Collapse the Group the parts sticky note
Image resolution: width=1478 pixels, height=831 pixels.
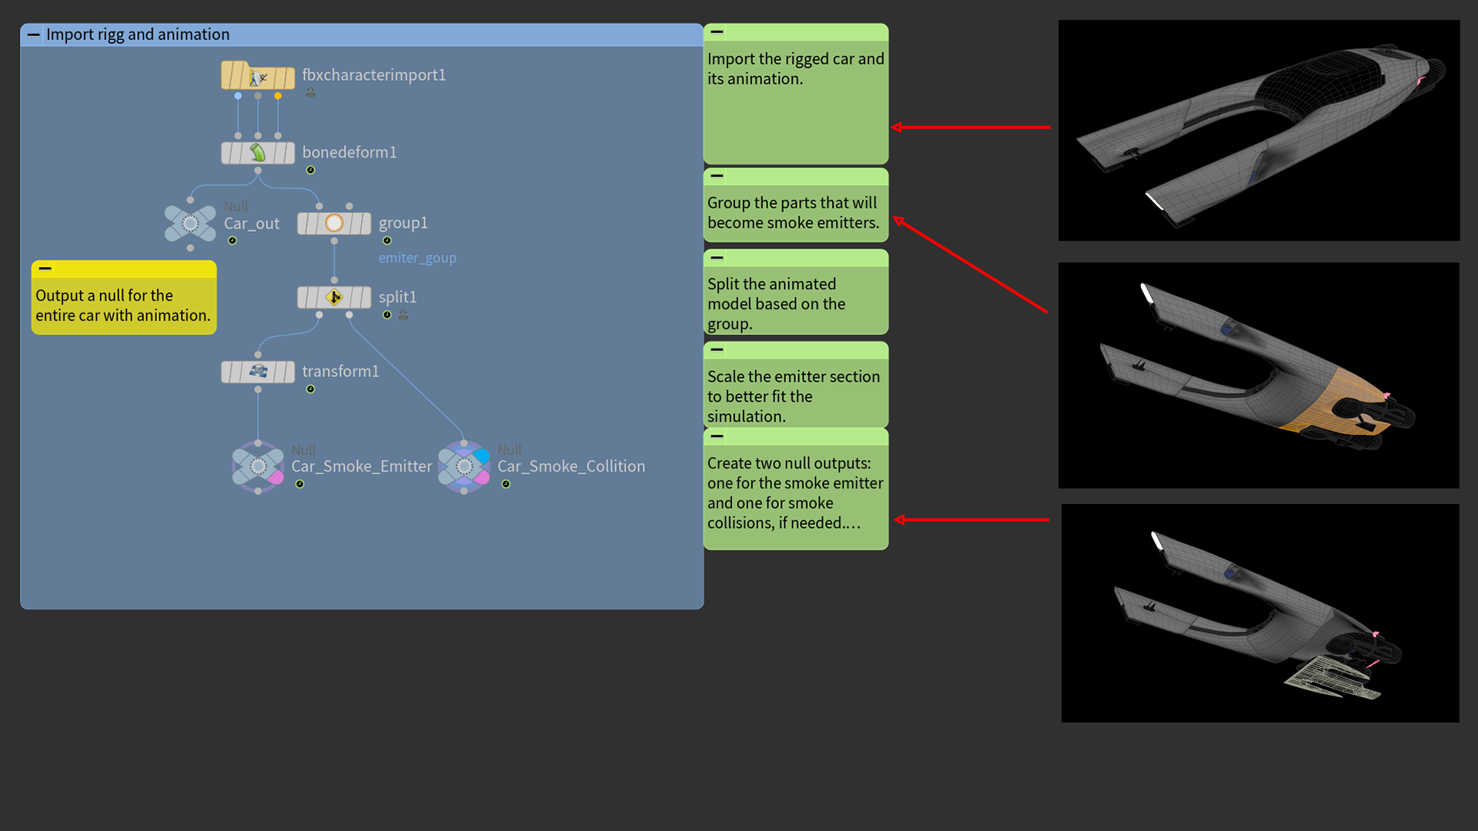[x=717, y=176]
